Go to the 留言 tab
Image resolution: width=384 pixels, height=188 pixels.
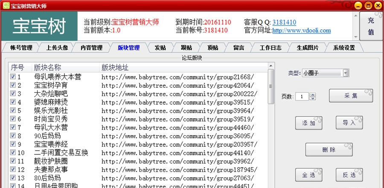239,48
